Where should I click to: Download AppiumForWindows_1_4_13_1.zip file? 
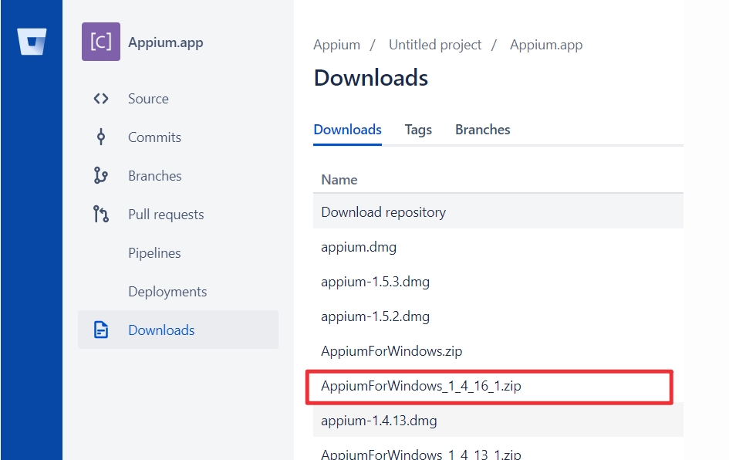420,455
